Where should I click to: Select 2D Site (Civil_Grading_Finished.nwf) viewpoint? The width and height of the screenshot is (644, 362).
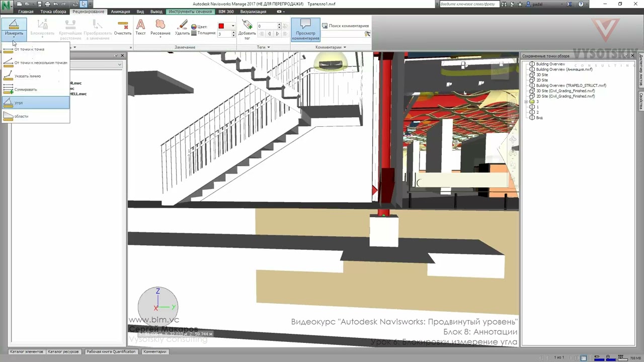[566, 96]
